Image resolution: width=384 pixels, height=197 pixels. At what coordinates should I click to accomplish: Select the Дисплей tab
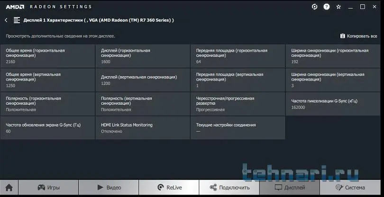tap(290, 188)
